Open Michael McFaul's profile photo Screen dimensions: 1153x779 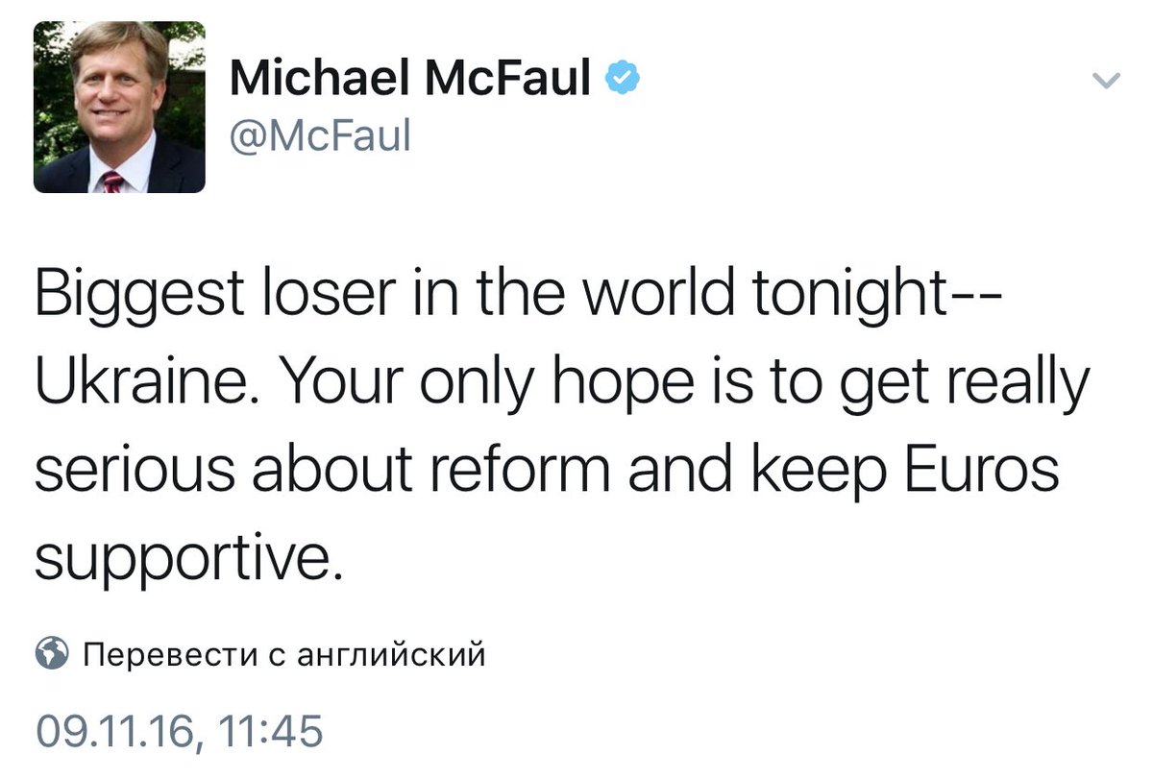[119, 107]
